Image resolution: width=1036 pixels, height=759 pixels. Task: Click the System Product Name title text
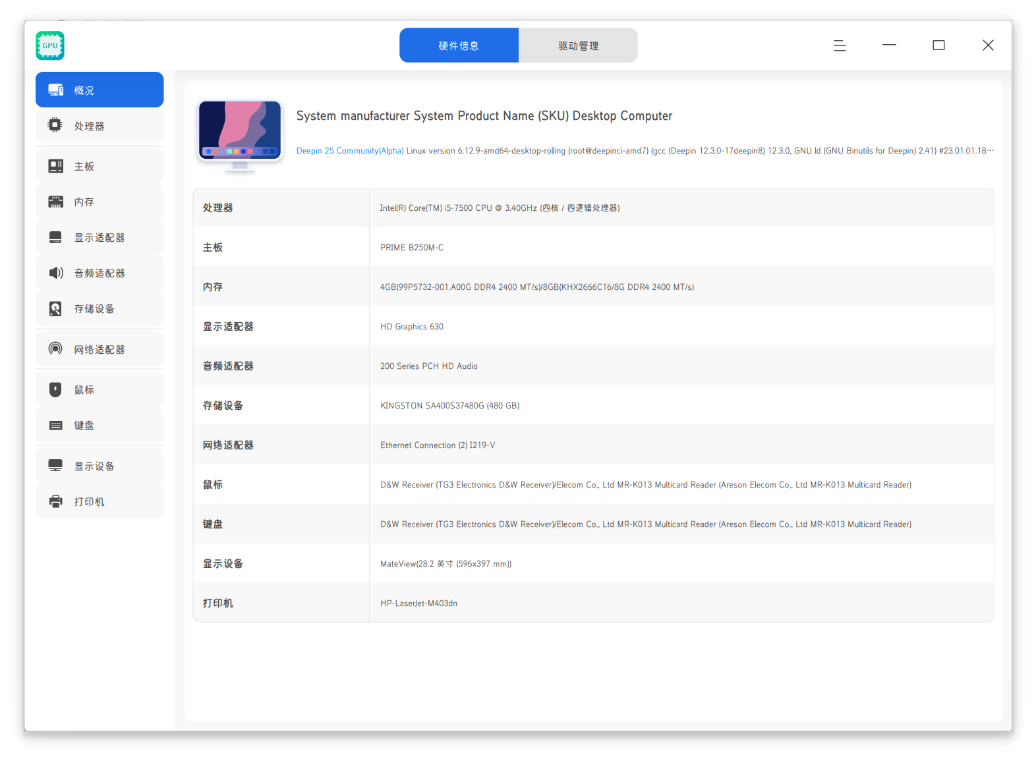(x=484, y=116)
